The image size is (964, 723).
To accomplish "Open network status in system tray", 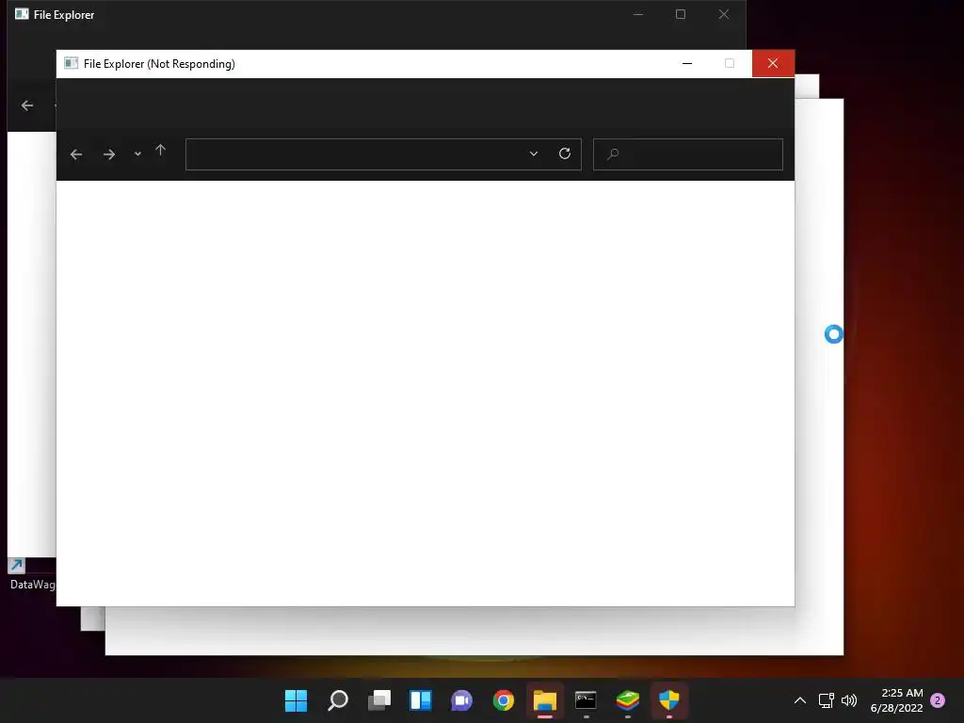I will tap(827, 700).
